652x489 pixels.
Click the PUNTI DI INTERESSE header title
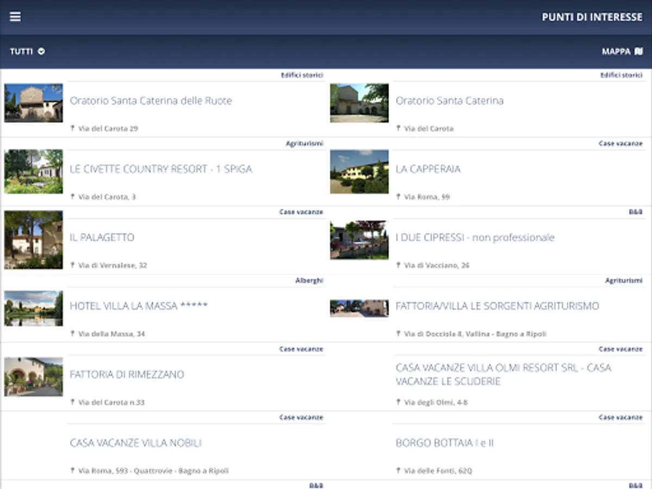coord(592,17)
